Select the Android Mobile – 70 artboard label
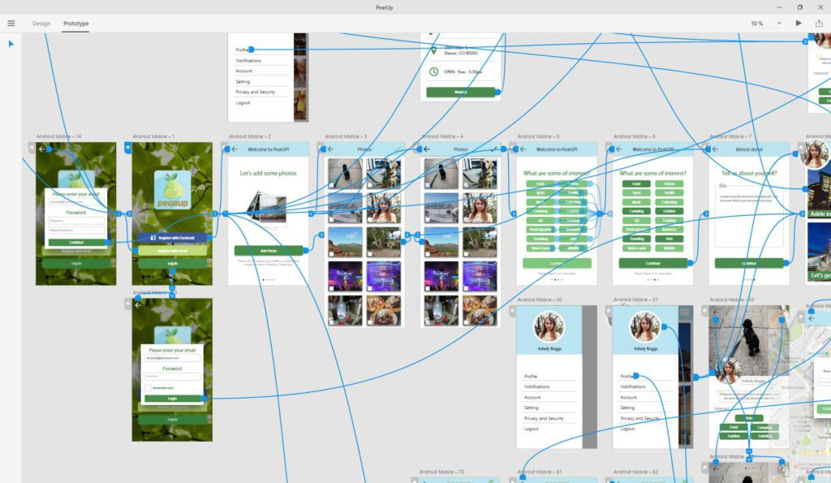 point(441,472)
